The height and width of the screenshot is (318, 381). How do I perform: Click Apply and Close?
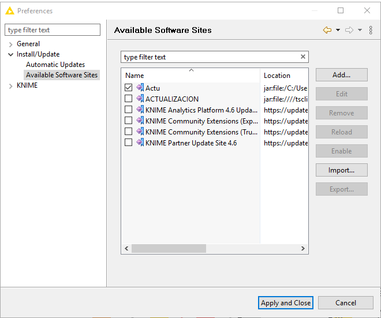[x=286, y=302]
